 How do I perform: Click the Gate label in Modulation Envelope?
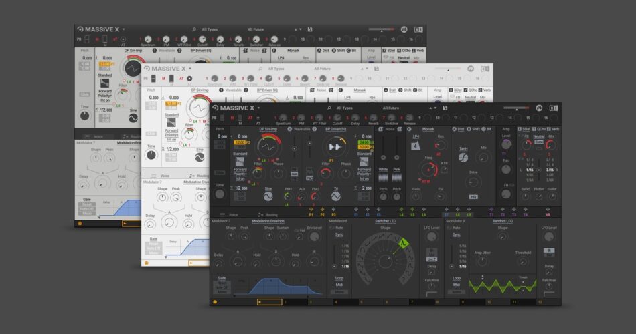click(221, 277)
